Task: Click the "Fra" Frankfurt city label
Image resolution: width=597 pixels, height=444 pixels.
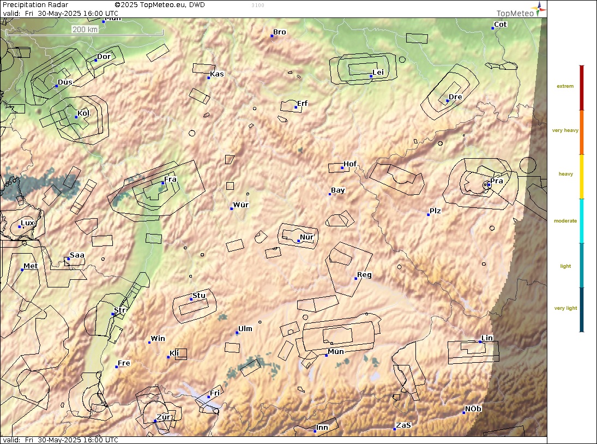Action: pyautogui.click(x=170, y=179)
